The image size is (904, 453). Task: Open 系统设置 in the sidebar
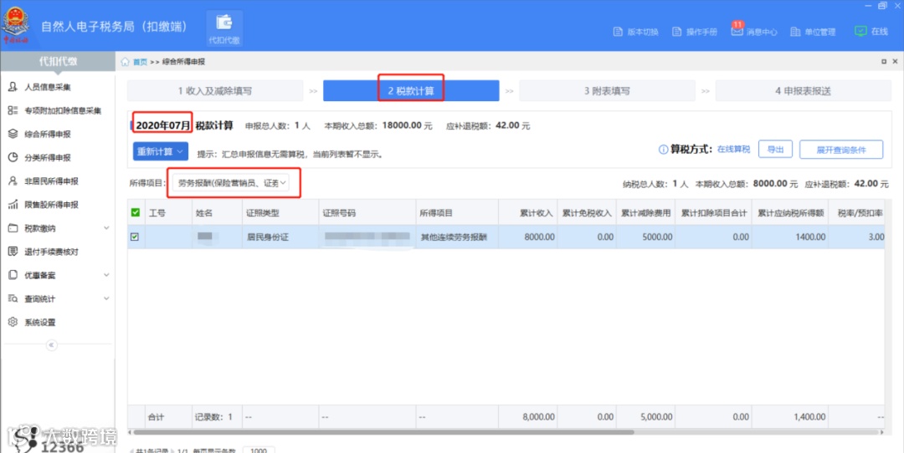(x=40, y=323)
